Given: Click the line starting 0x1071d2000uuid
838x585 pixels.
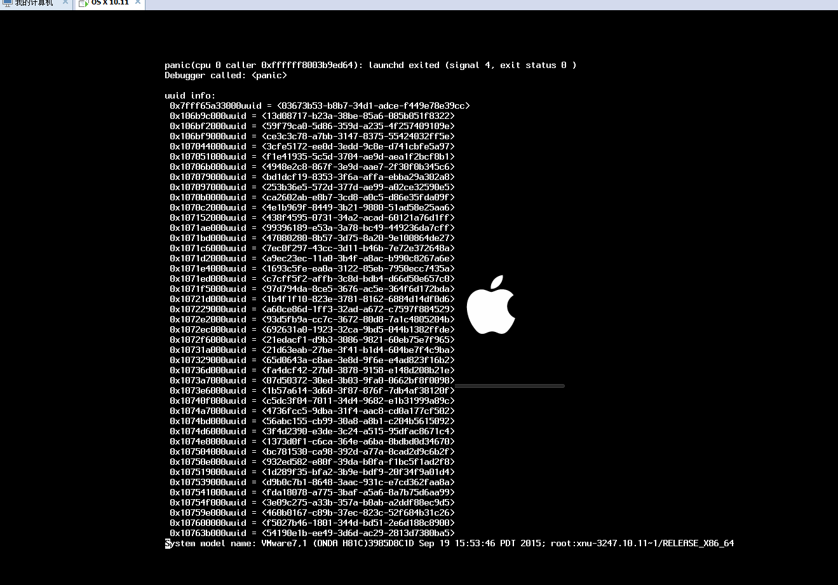Looking at the screenshot, I should (312, 258).
